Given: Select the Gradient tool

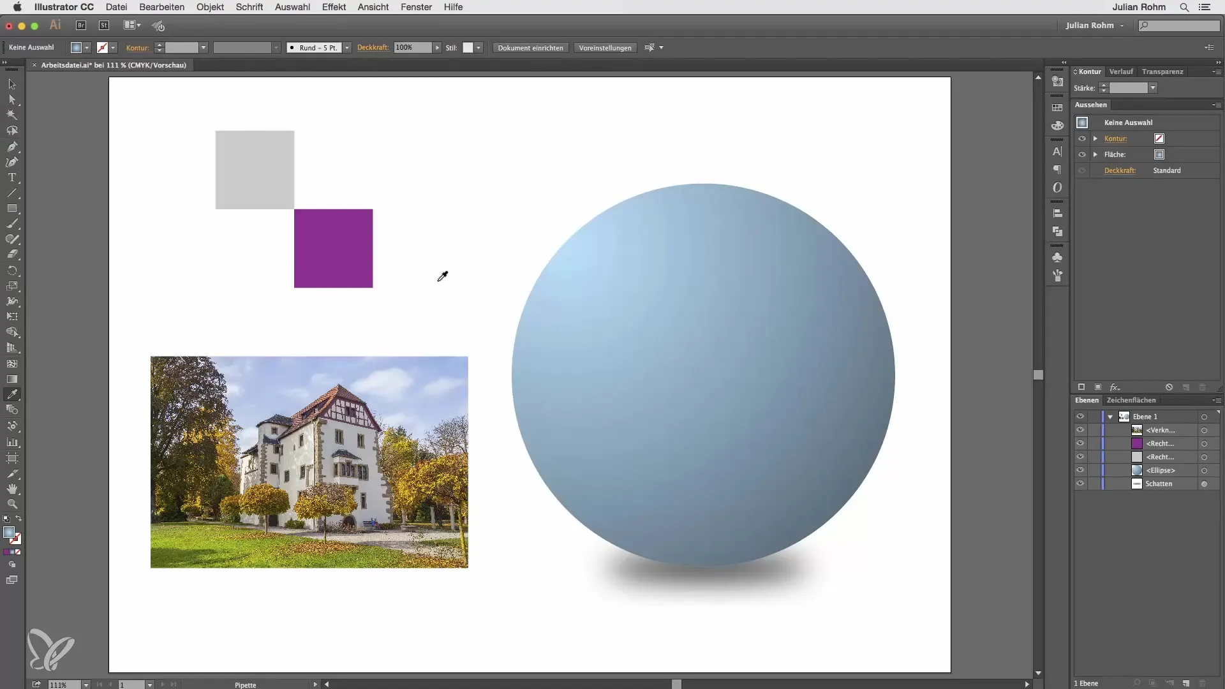Looking at the screenshot, I should (12, 379).
